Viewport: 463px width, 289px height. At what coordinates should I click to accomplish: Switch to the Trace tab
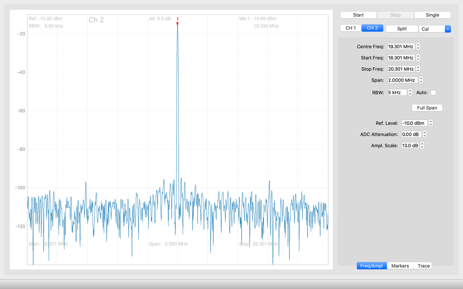click(424, 266)
